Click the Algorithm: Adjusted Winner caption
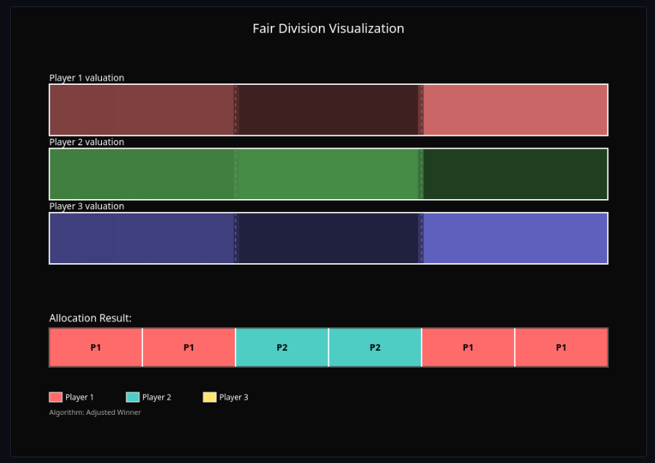The width and height of the screenshot is (655, 463). [x=95, y=413]
